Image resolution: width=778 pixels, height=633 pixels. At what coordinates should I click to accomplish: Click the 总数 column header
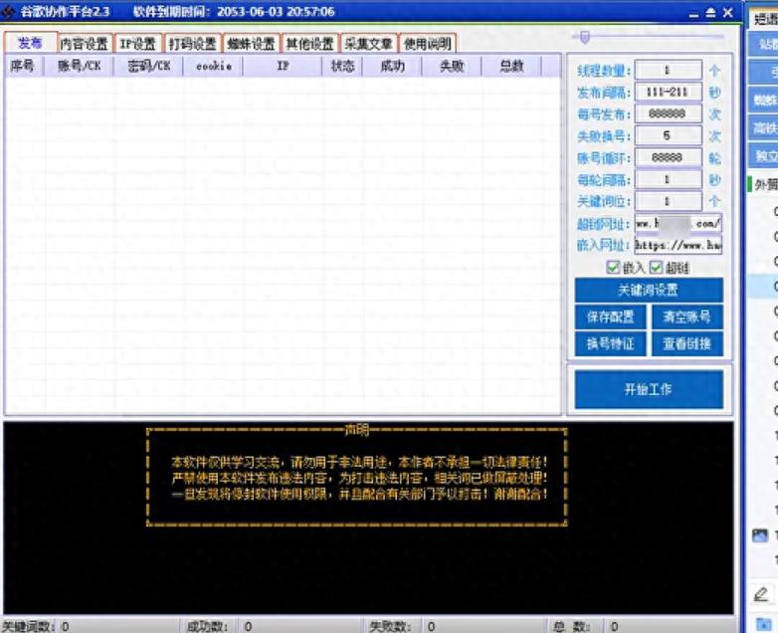pyautogui.click(x=511, y=66)
